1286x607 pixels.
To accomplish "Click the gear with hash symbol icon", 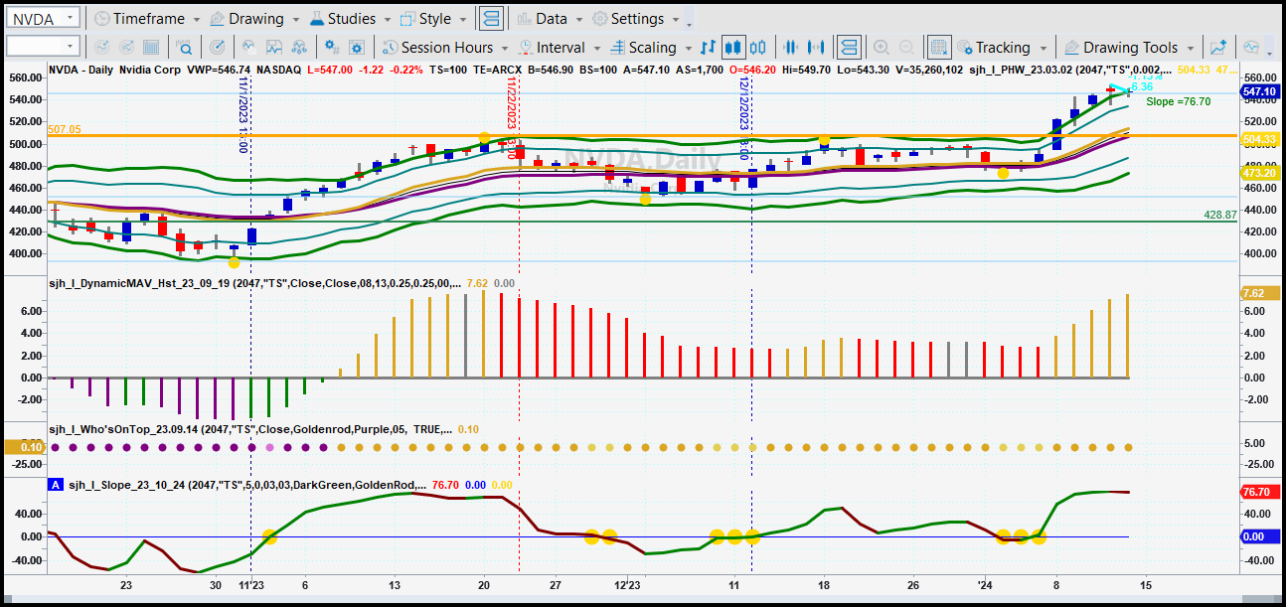I will [x=332, y=48].
